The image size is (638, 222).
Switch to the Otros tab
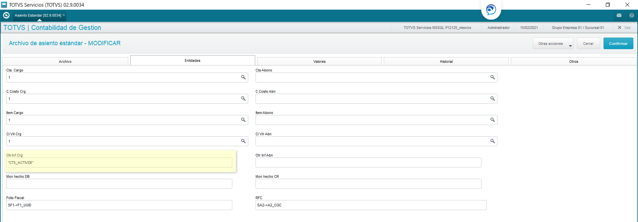pyautogui.click(x=574, y=61)
